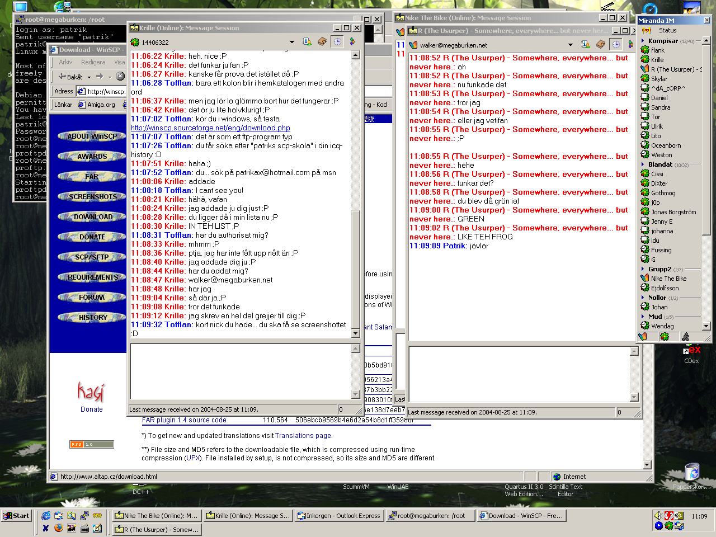Click the Windows Start button
Image resolution: width=716 pixels, height=537 pixels.
(16, 516)
